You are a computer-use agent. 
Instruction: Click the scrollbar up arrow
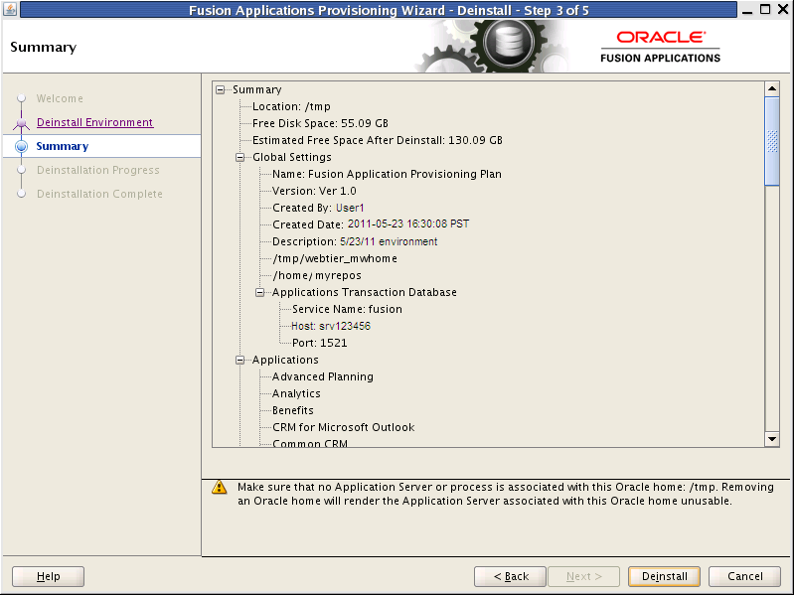coord(772,88)
